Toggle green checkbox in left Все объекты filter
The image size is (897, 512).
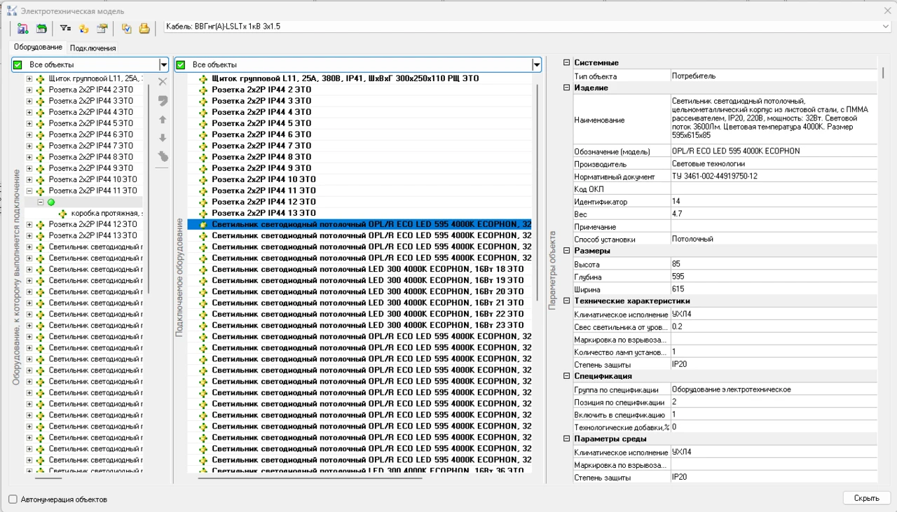click(x=18, y=65)
